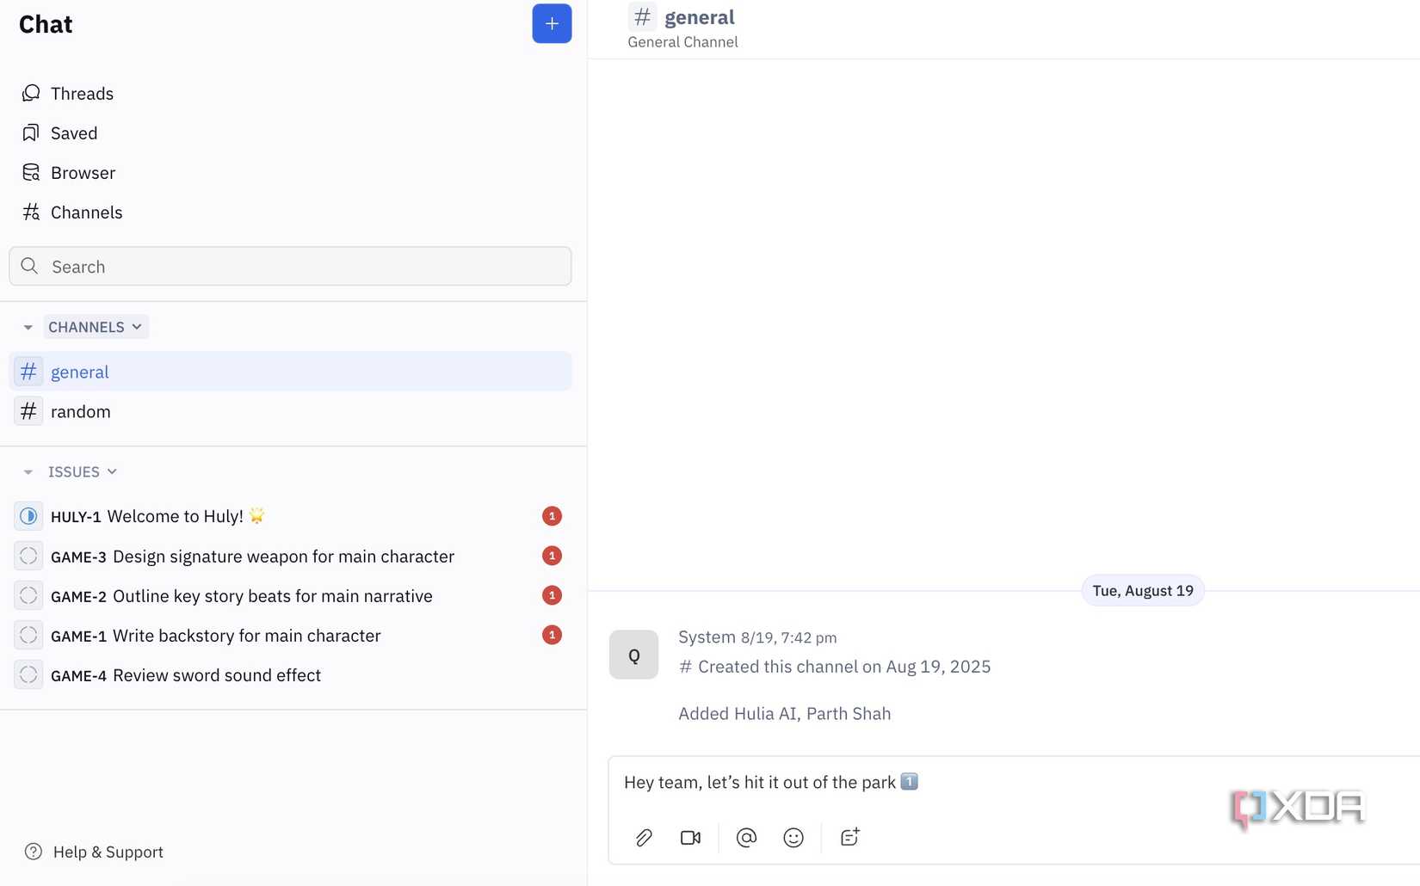Click the in-progress status icon of HULY-1
This screenshot has width=1420, height=886.
28,515
